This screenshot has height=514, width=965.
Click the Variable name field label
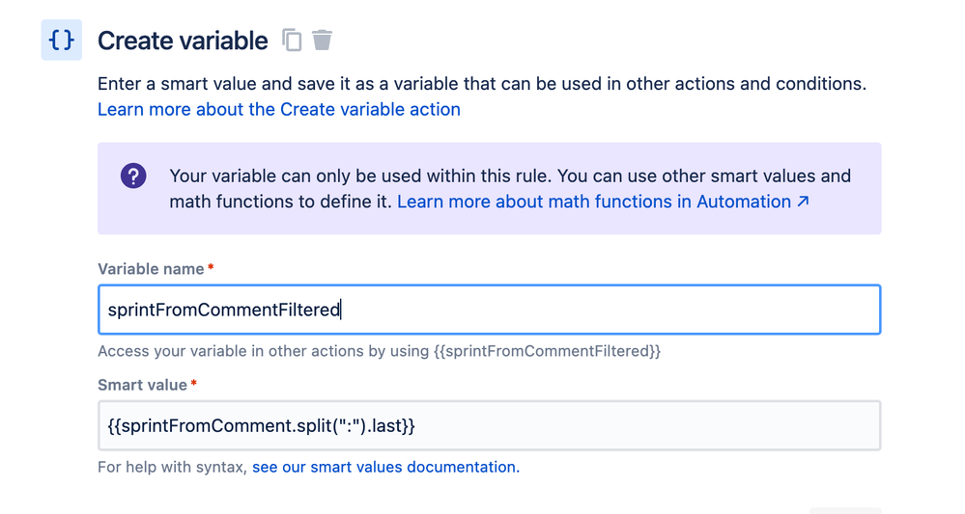[x=151, y=269]
